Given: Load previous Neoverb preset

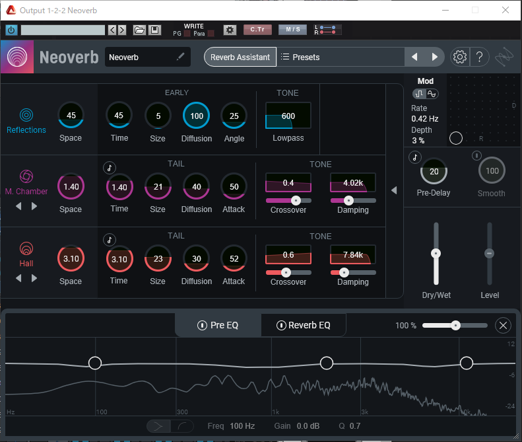Looking at the screenshot, I should coord(414,57).
